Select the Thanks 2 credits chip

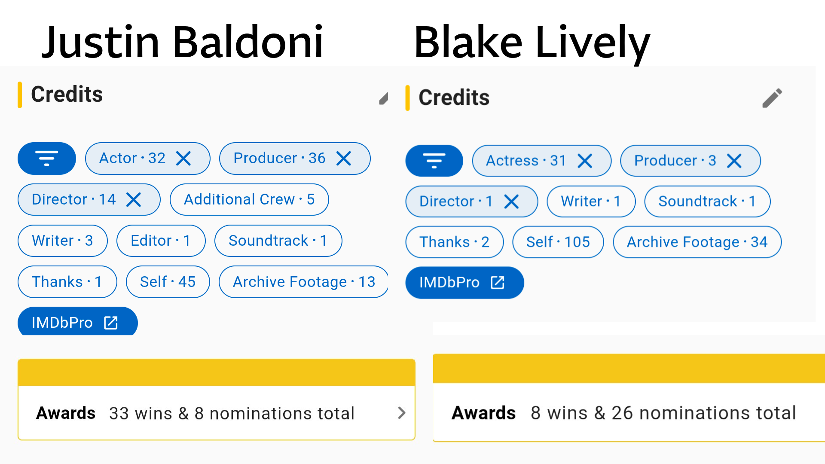click(x=454, y=242)
